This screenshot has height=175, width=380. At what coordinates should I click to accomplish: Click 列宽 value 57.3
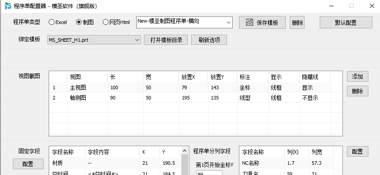(x=321, y=163)
